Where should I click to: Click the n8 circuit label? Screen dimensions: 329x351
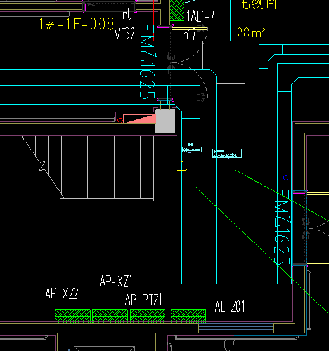point(127,15)
